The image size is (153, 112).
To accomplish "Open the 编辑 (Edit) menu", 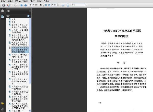I will click(x=10, y=1).
